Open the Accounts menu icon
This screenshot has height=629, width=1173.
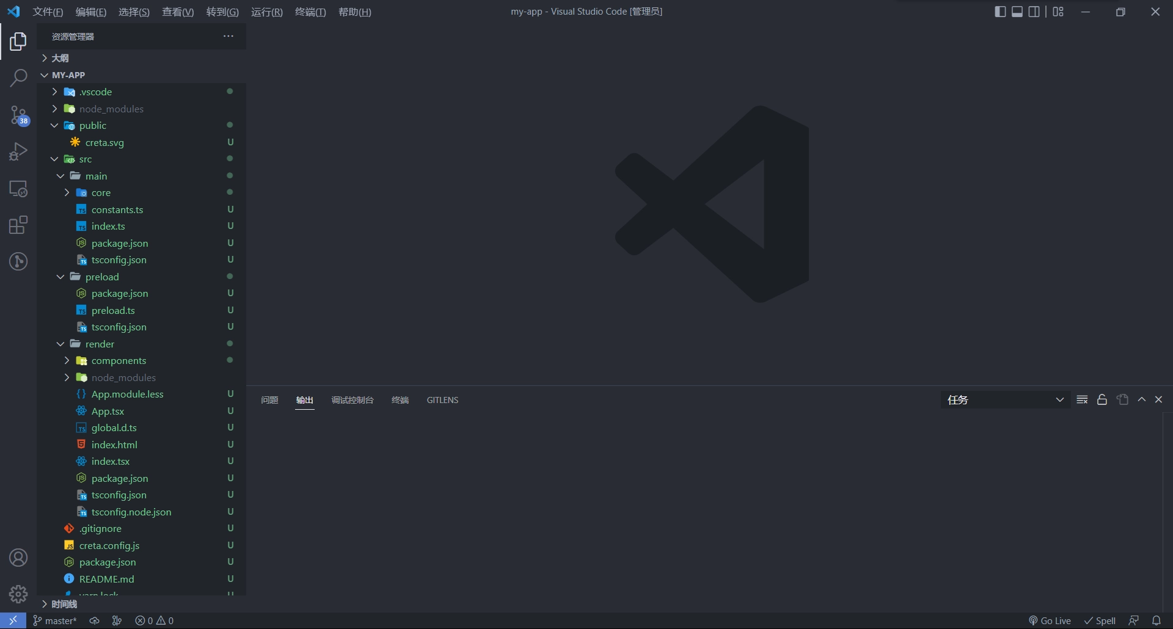tap(18, 558)
